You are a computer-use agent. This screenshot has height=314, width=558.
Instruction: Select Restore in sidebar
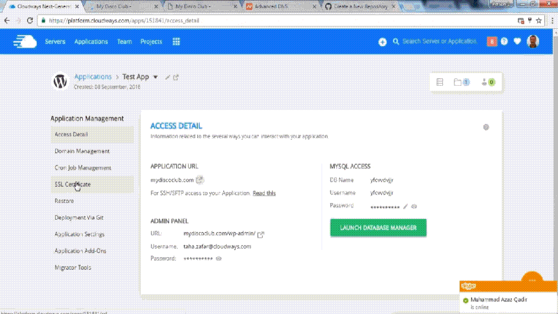coord(92,201)
